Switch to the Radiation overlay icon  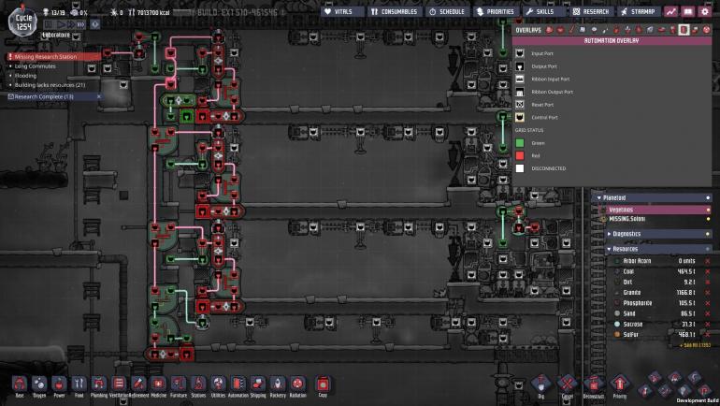pos(706,30)
